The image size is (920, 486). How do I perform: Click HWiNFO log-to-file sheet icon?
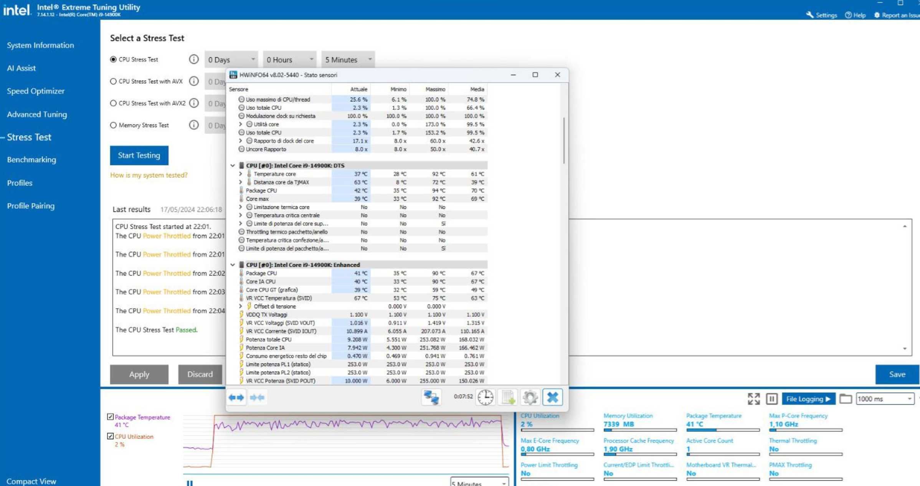click(x=508, y=397)
